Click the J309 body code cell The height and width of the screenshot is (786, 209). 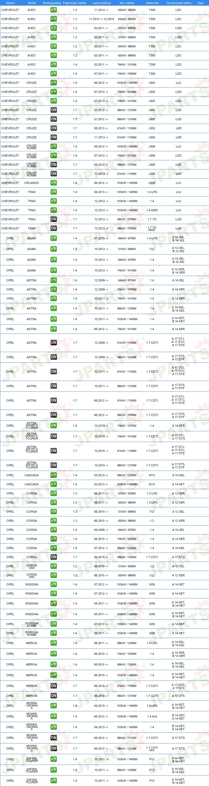[152, 183]
